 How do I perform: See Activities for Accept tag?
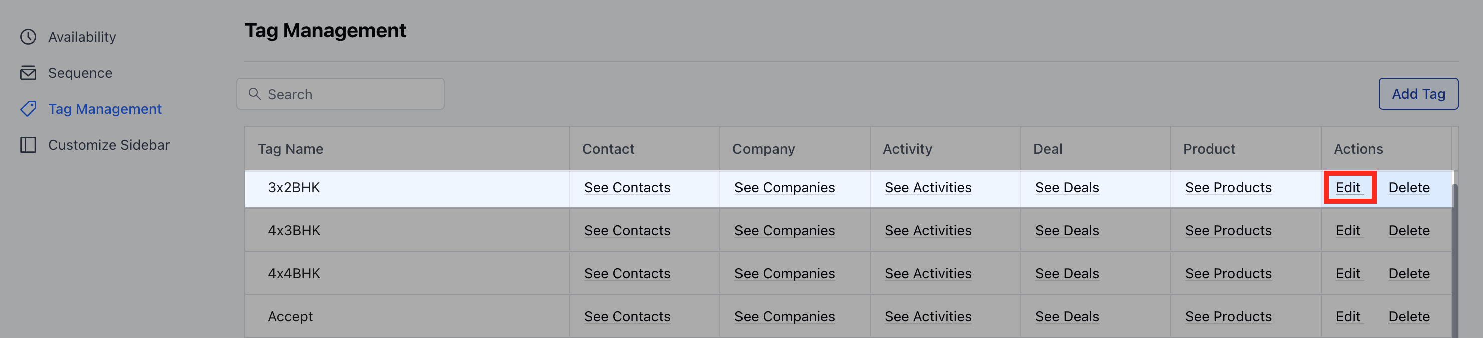pos(928,316)
